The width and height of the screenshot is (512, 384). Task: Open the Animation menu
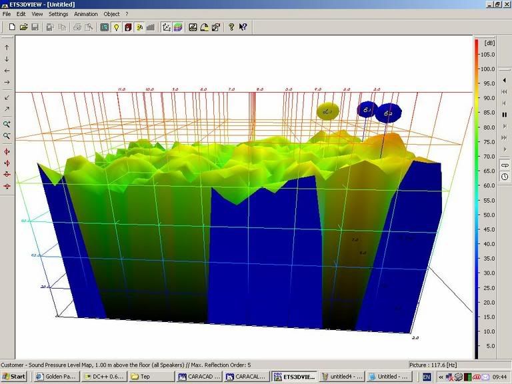point(85,14)
